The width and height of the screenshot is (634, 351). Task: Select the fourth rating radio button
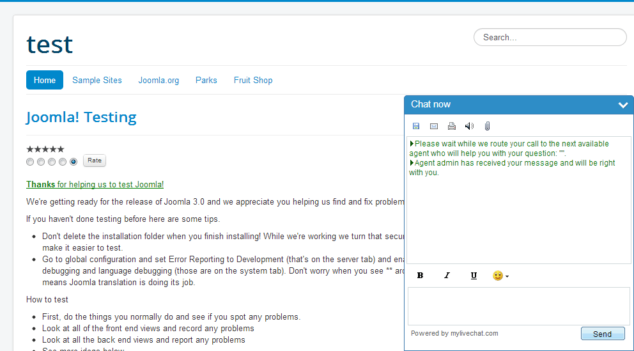pyautogui.click(x=62, y=162)
